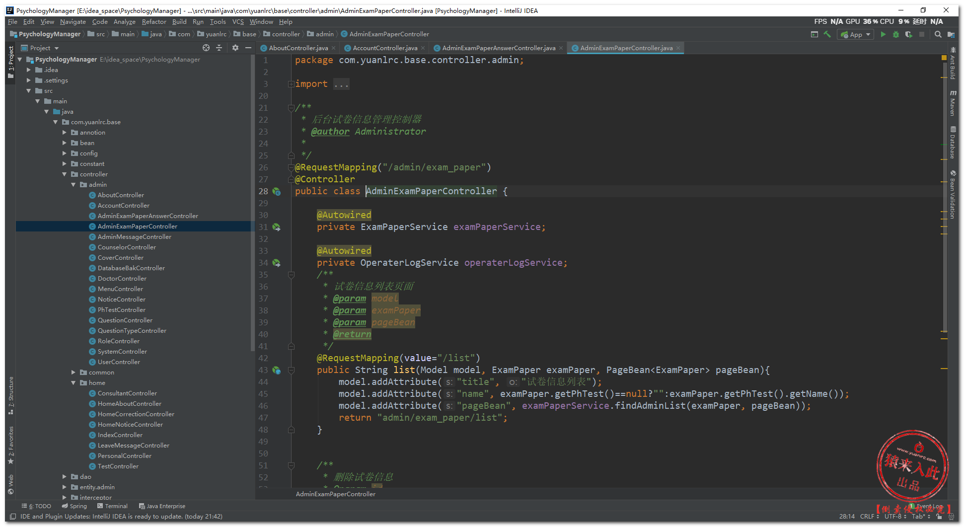The height and width of the screenshot is (527, 964).
Task: Open the Project Structure icon
Action: click(951, 34)
